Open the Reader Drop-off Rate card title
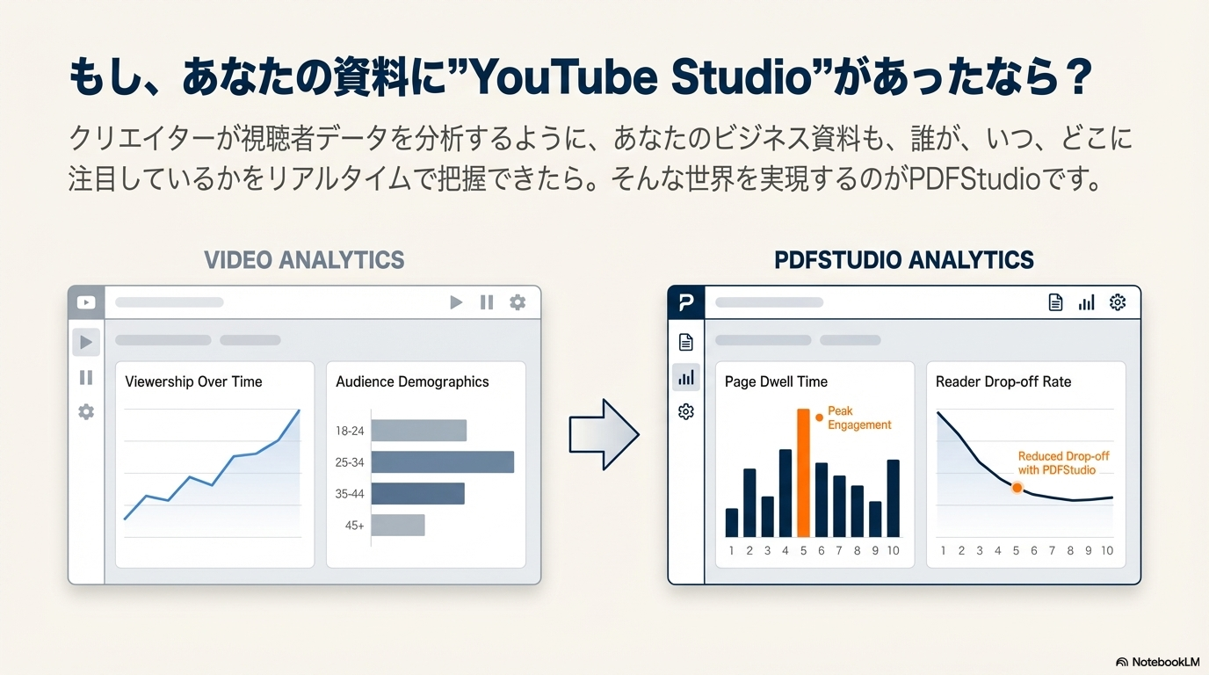Viewport: 1209px width, 675px height. click(1003, 381)
